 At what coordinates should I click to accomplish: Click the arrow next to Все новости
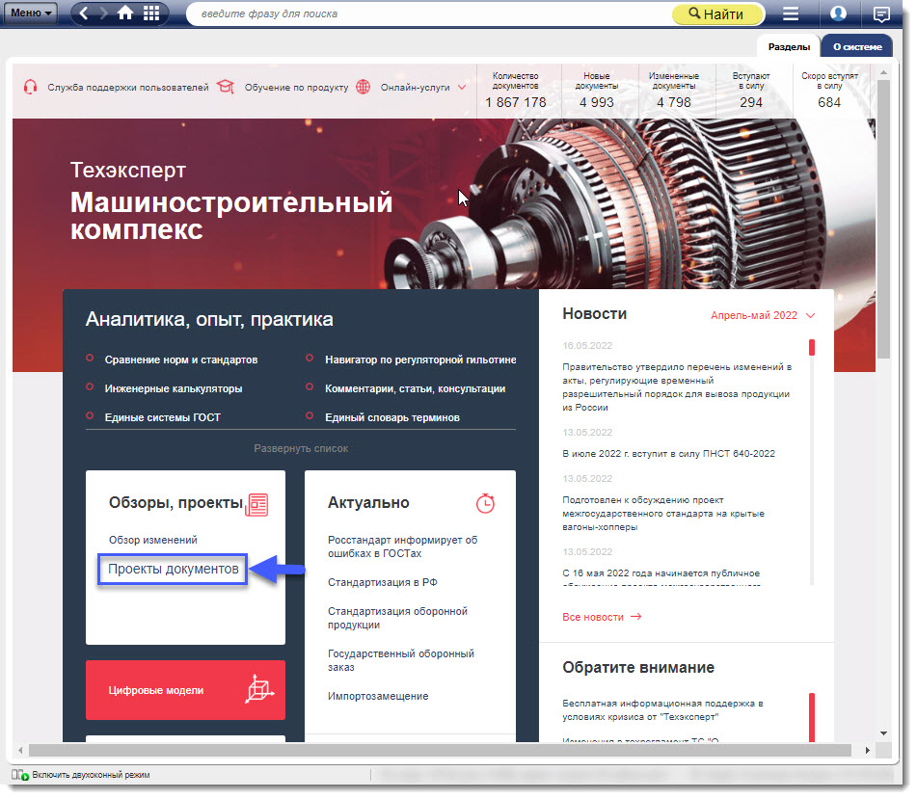point(636,617)
